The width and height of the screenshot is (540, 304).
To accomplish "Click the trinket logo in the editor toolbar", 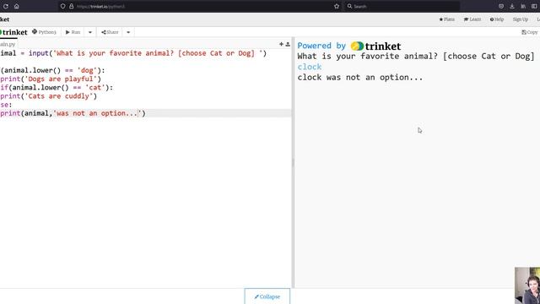I will 13,32.
